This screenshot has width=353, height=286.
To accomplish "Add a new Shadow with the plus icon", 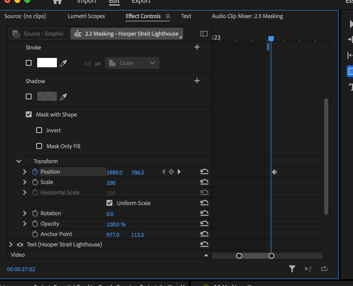I will pos(197,81).
